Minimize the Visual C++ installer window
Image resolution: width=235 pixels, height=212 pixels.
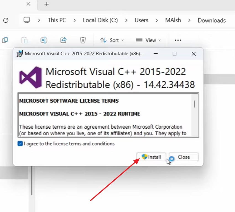[x=156, y=54]
